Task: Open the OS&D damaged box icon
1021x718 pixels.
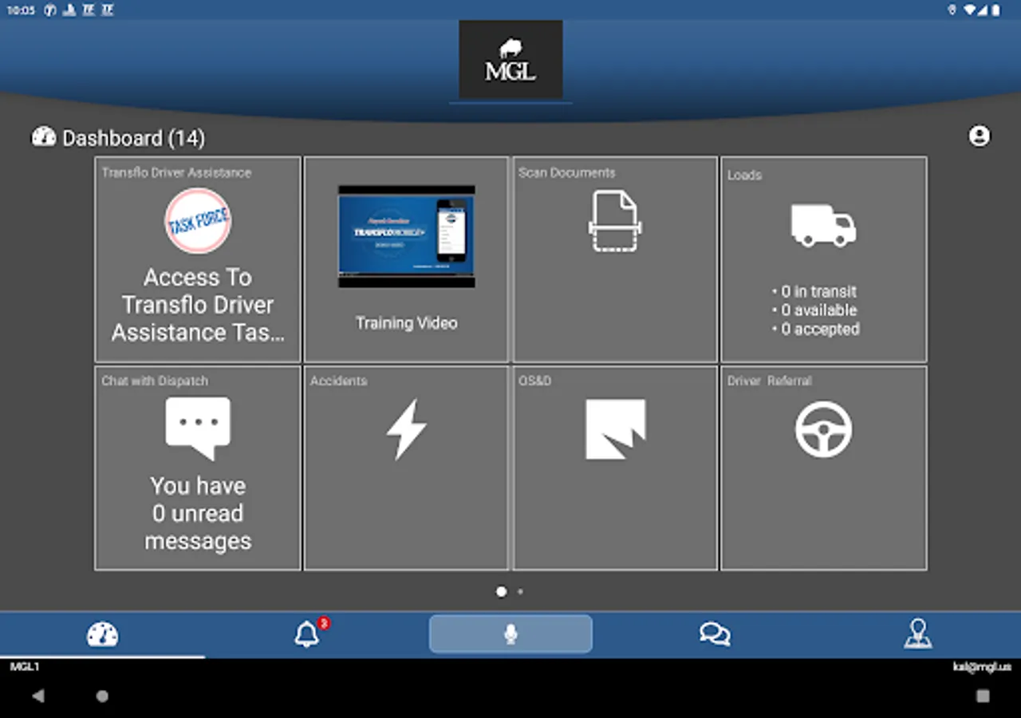Action: click(x=615, y=429)
